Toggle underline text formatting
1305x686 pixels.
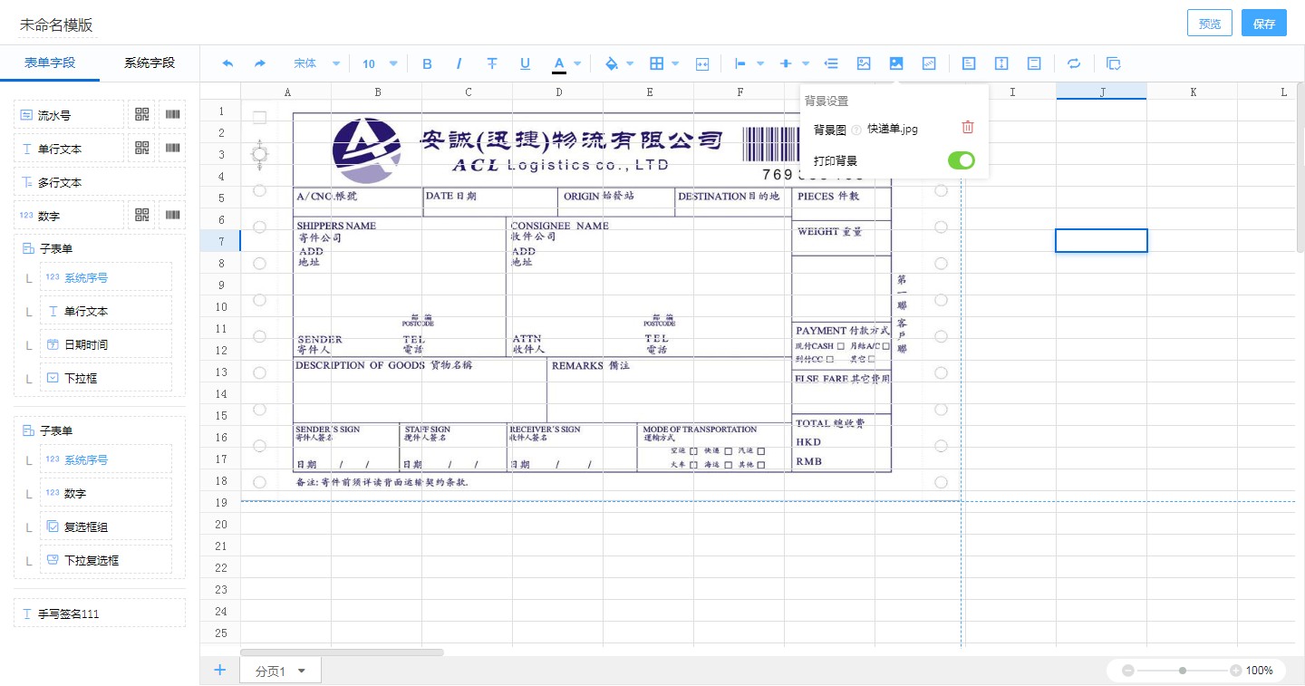(525, 63)
